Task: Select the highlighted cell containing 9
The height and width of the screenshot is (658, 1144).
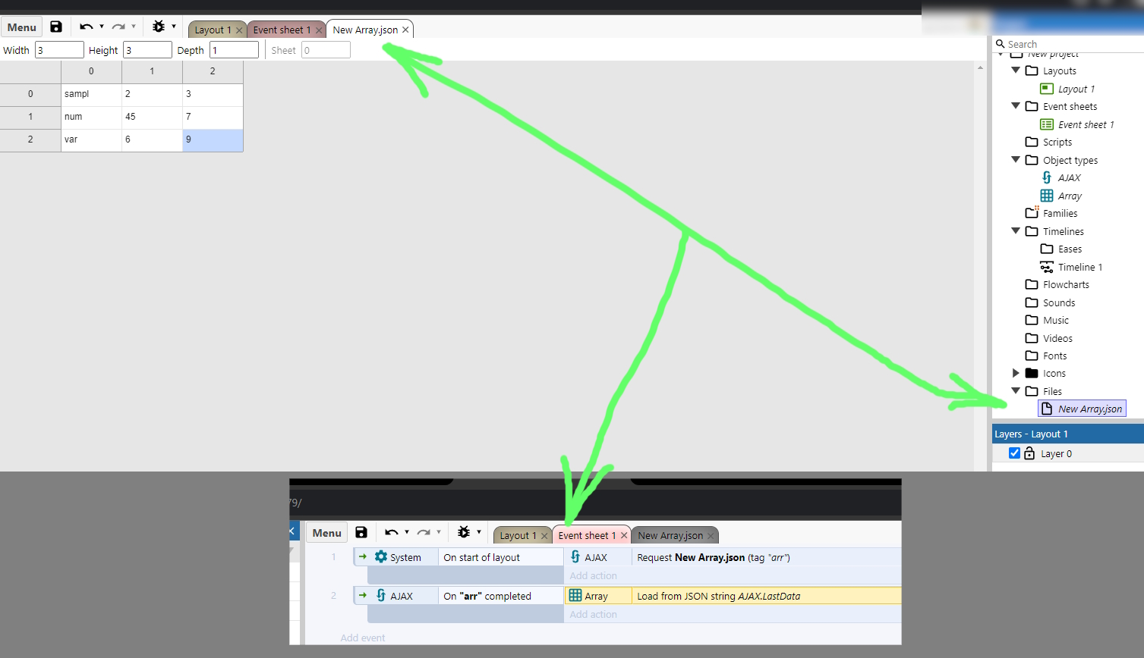Action: (x=213, y=139)
